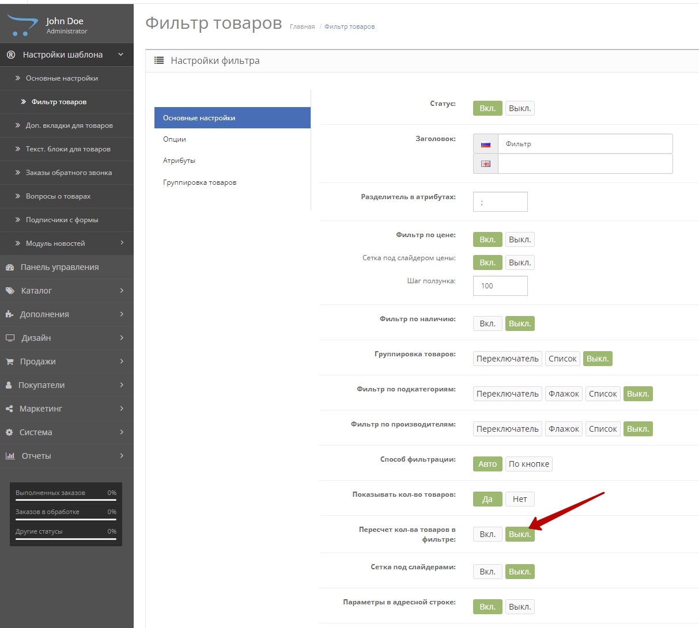Click the Шаг ползунка input field

(x=500, y=286)
